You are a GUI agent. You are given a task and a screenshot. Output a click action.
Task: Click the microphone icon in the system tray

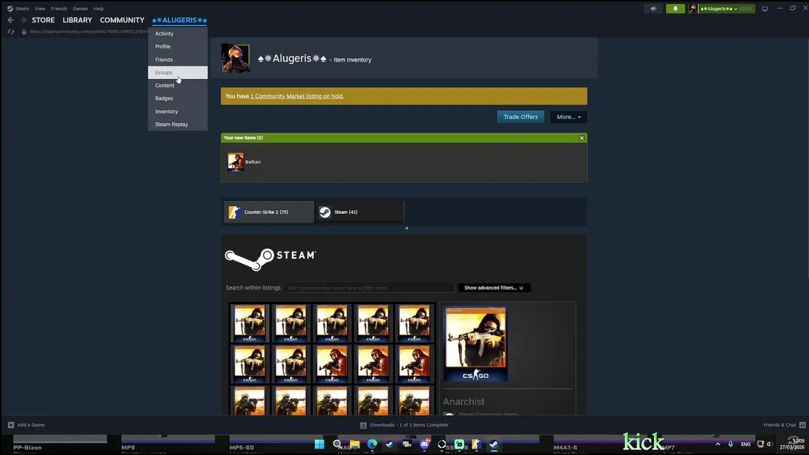(x=731, y=444)
